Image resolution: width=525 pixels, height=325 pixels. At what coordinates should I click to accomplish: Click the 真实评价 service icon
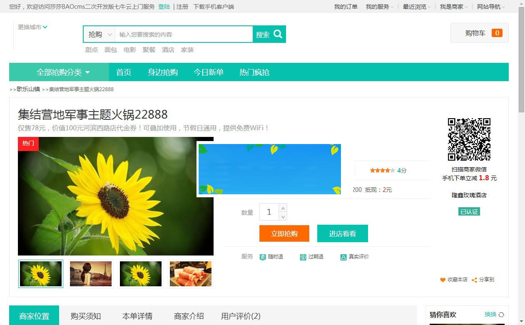[x=343, y=257]
